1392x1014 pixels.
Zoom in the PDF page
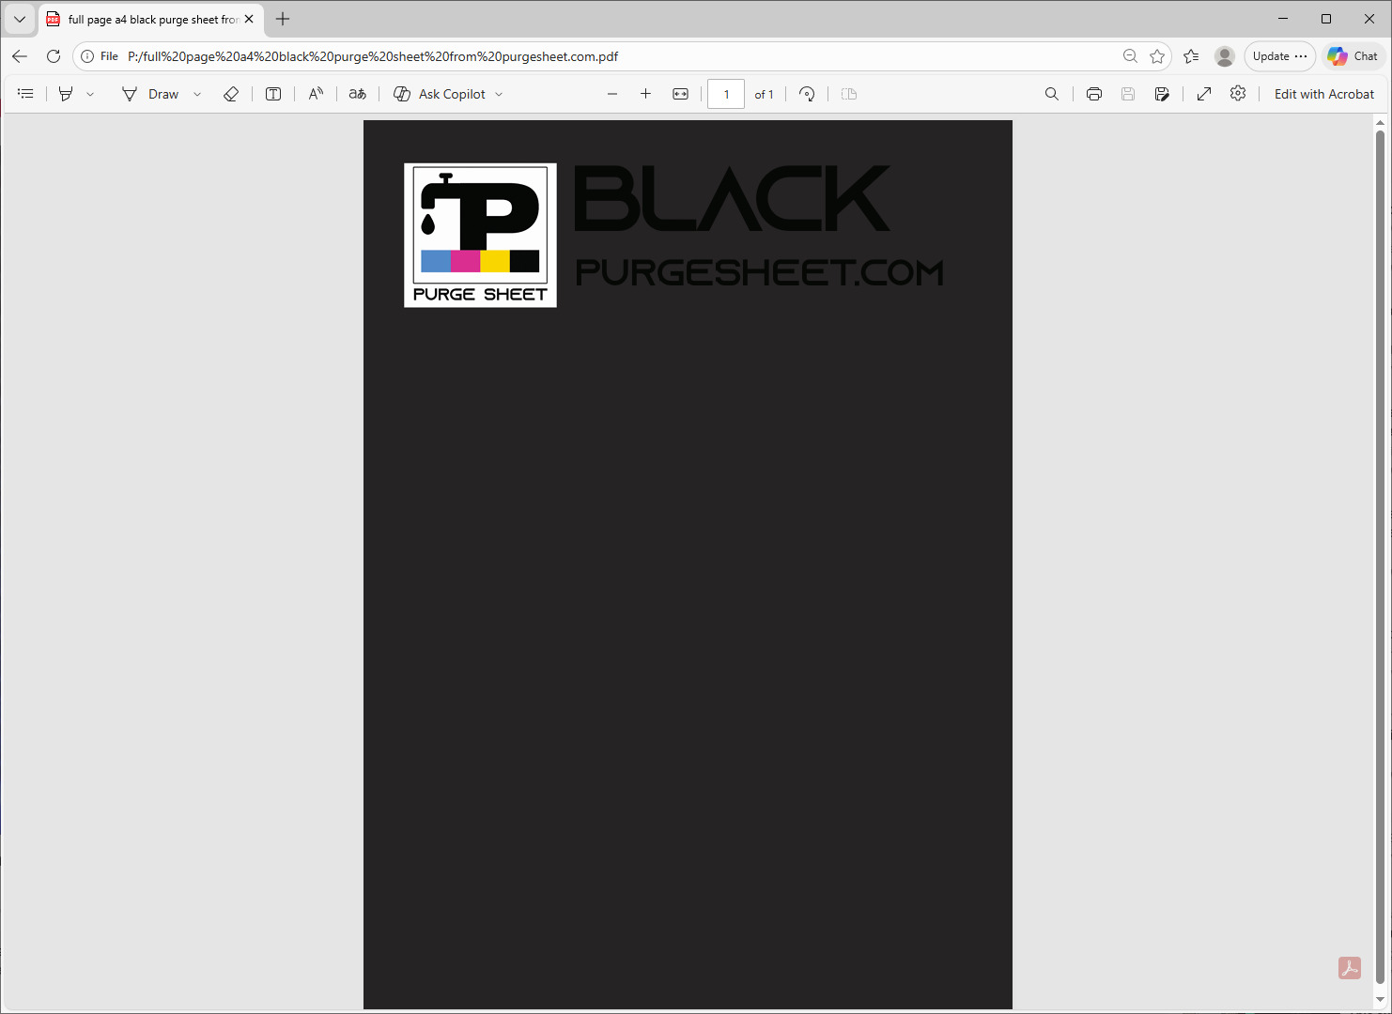[646, 94]
